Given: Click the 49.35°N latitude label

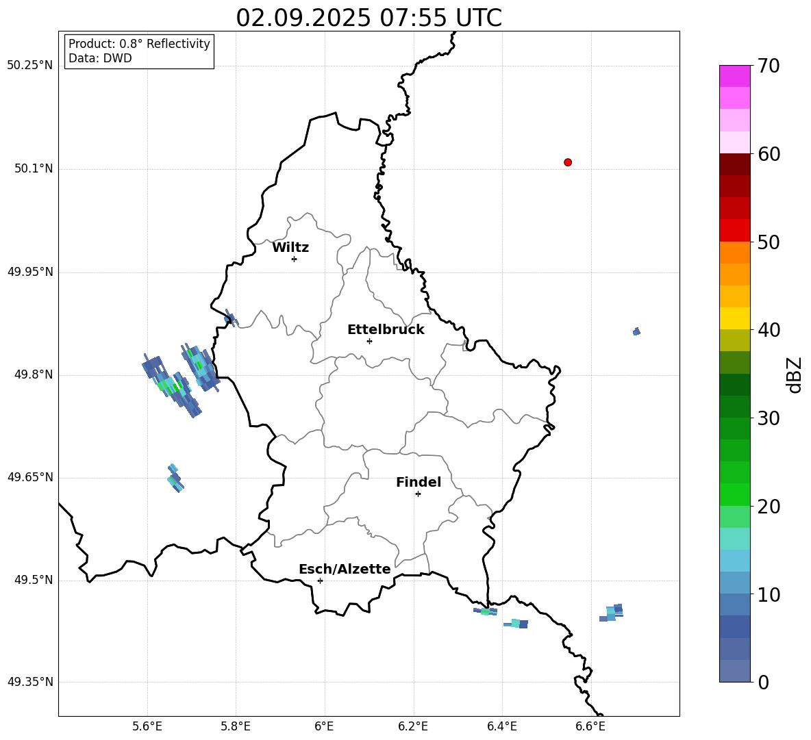Looking at the screenshot, I should pyautogui.click(x=30, y=682).
